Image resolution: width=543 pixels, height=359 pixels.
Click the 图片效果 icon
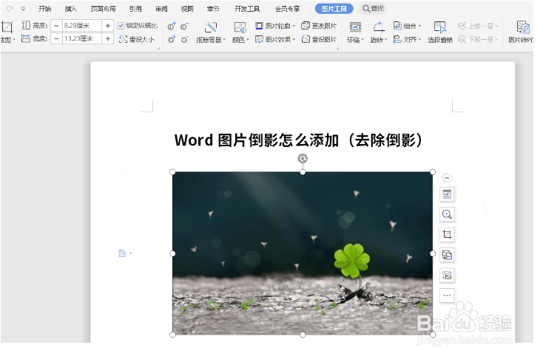[x=259, y=39]
